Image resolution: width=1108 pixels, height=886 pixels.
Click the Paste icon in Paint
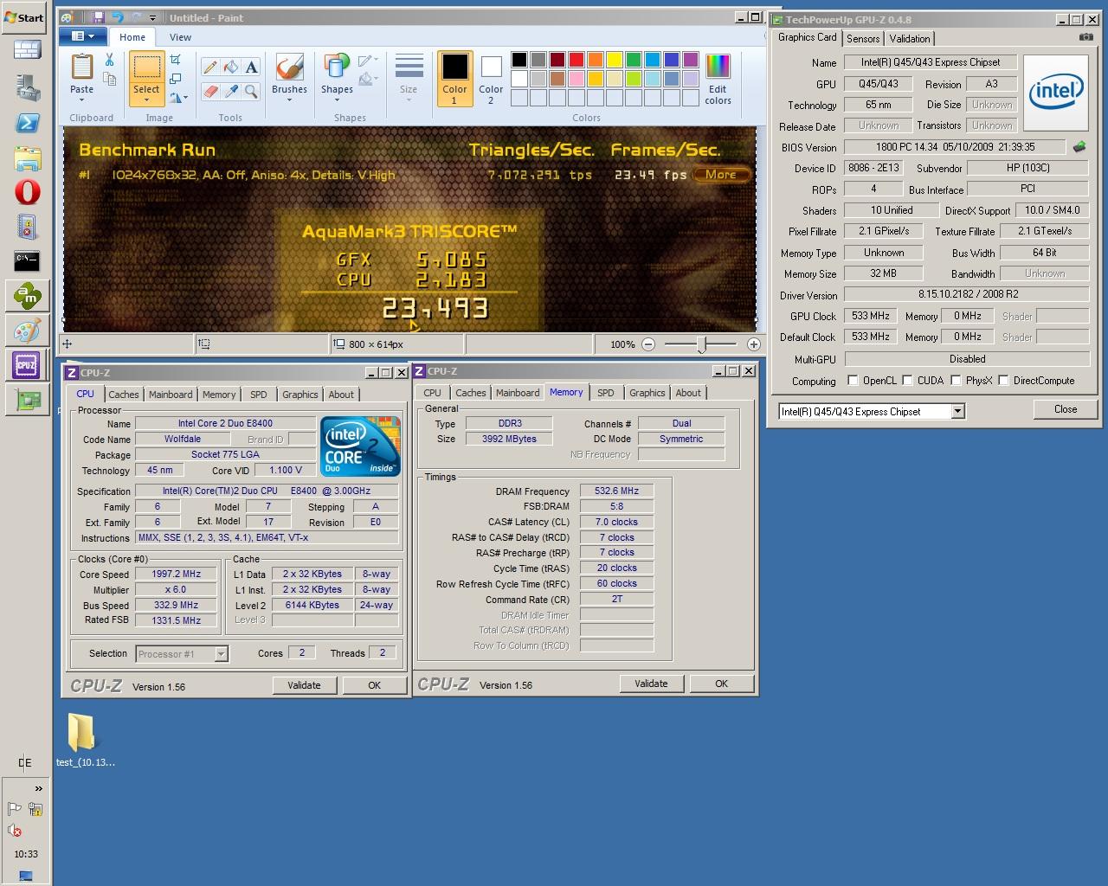(x=81, y=67)
